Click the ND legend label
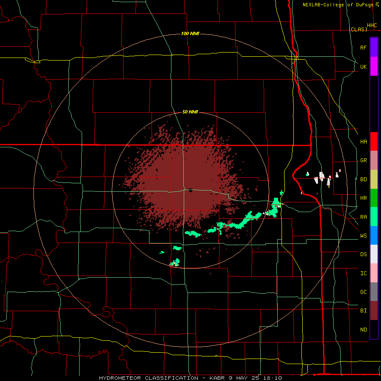381x381 pixels. (363, 329)
